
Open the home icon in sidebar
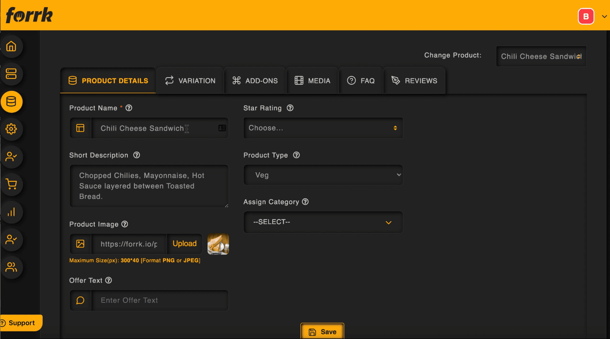click(11, 46)
